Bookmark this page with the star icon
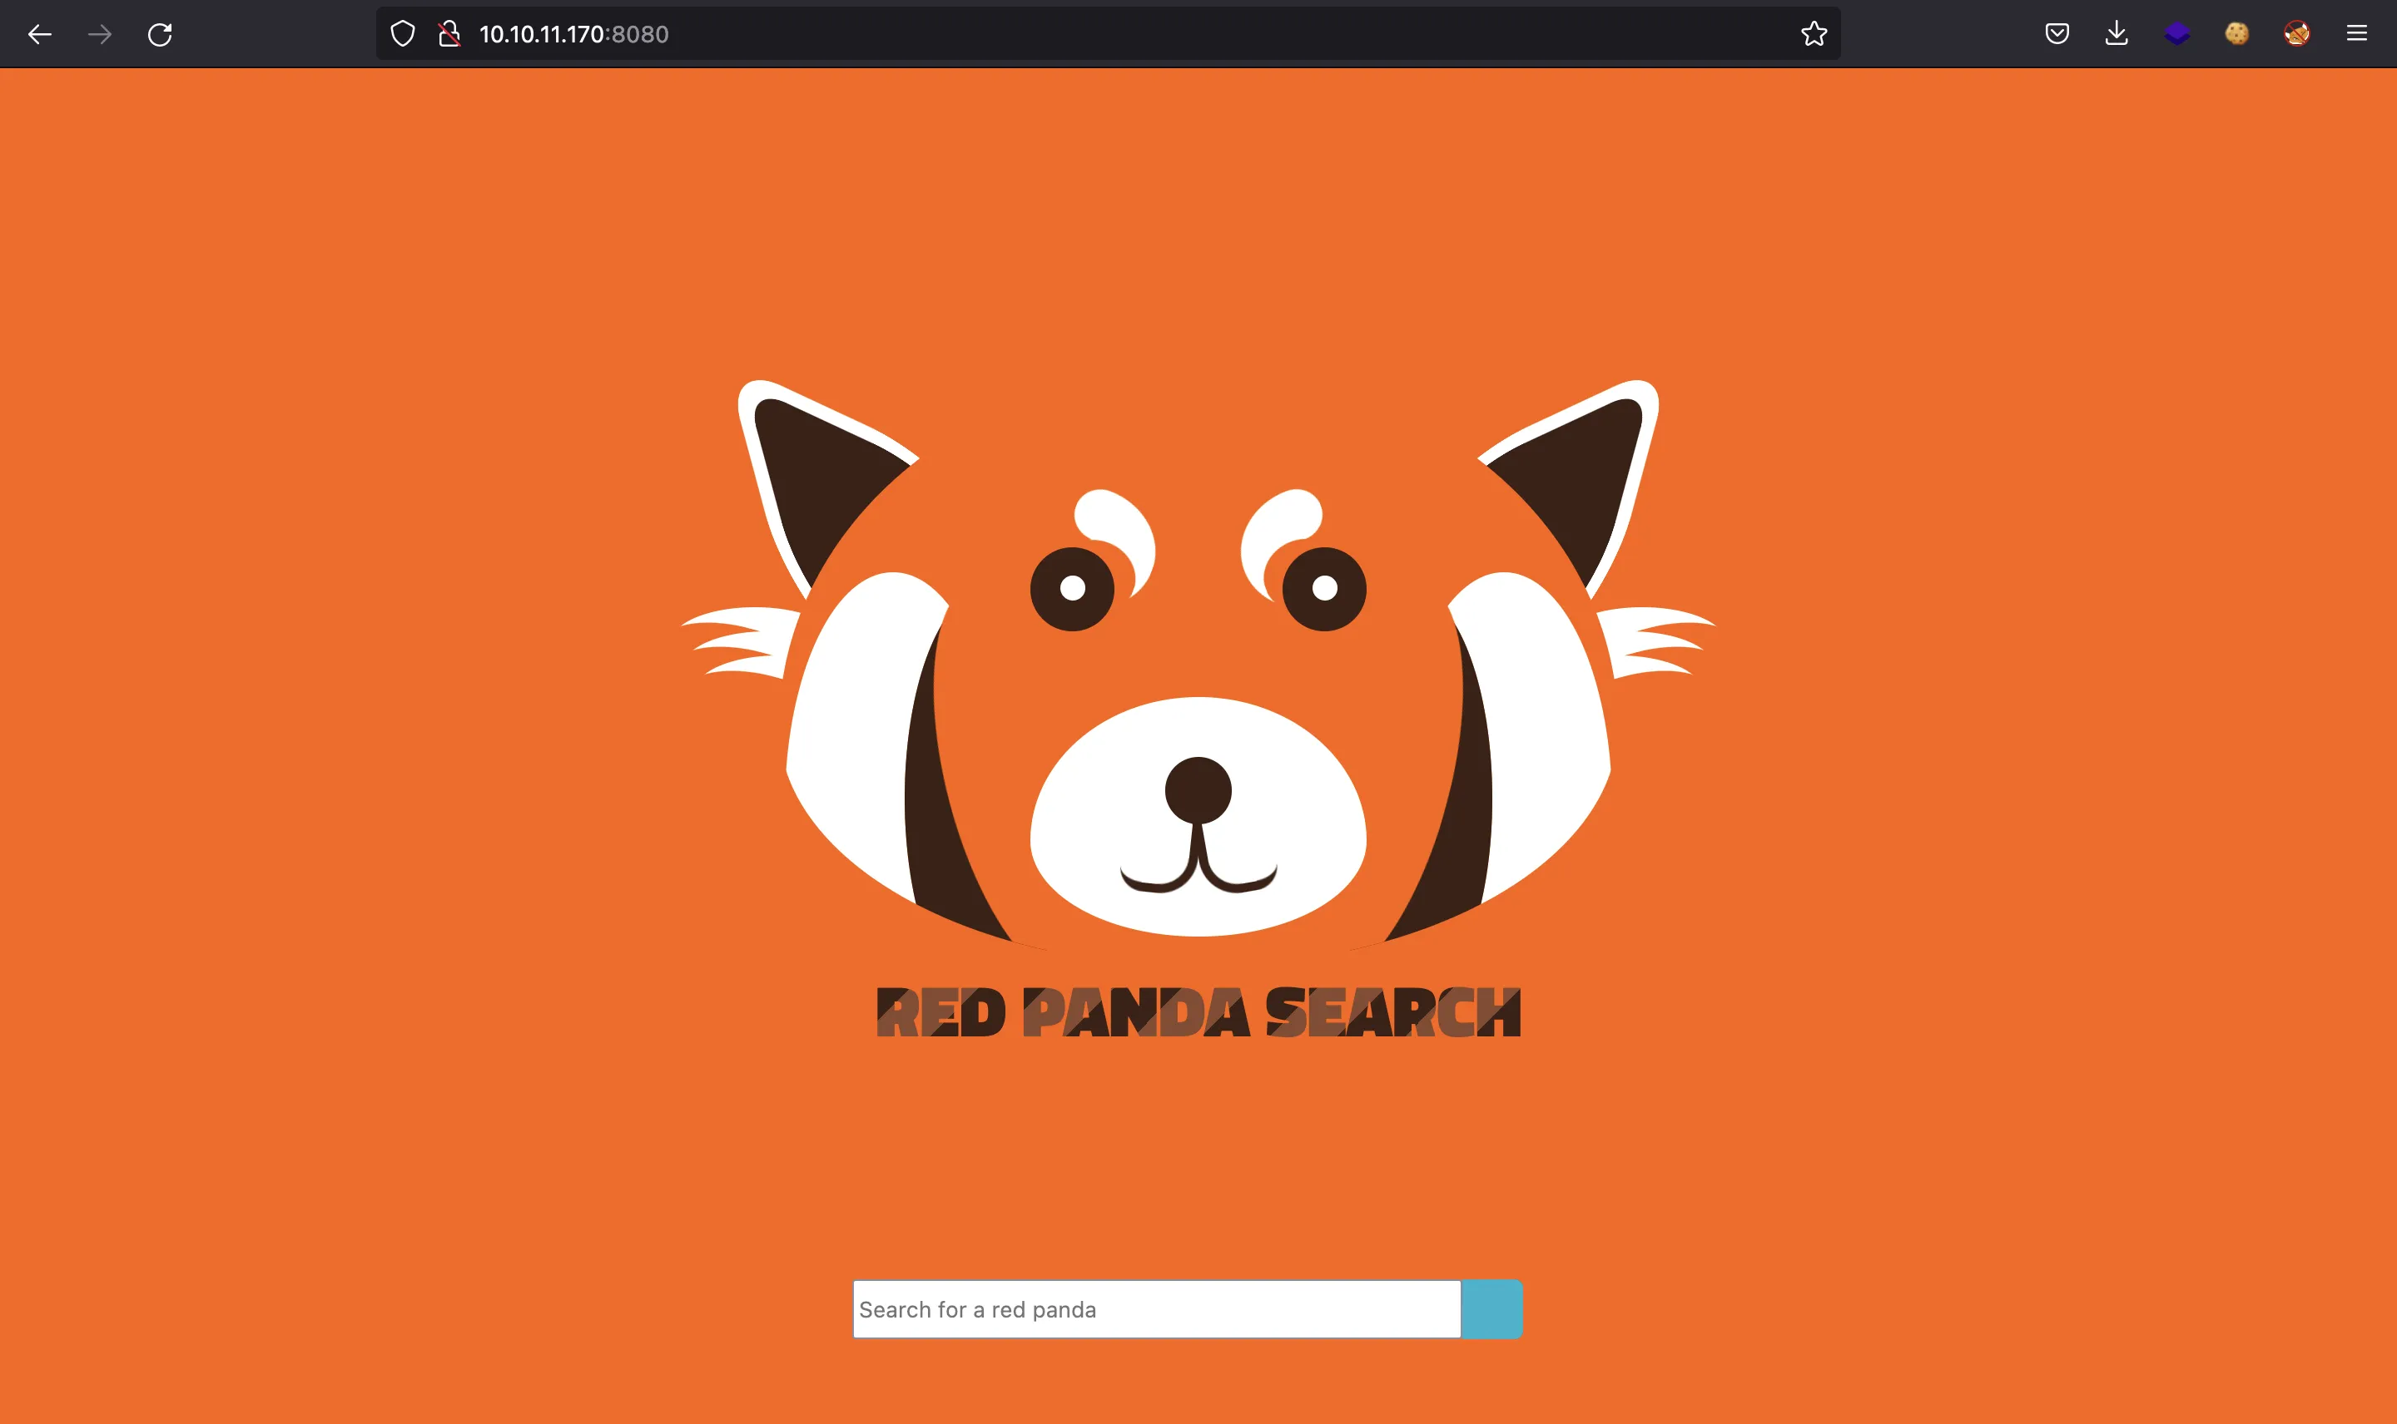The image size is (2397, 1424). point(1814,33)
